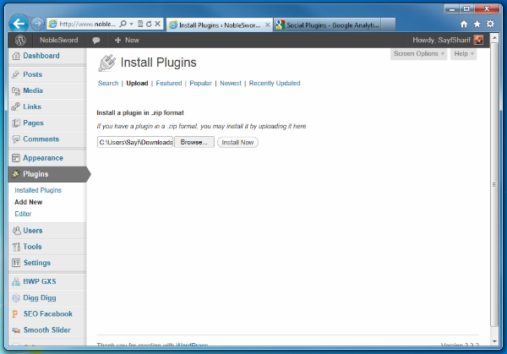The height and width of the screenshot is (354, 507).
Task: Click the compatibility view icon in address bar
Action: [140, 24]
